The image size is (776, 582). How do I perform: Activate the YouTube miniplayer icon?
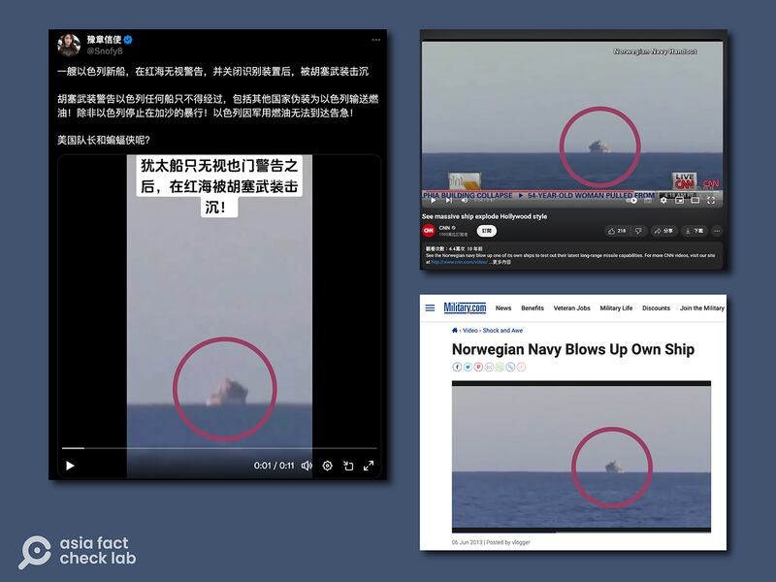(680, 201)
